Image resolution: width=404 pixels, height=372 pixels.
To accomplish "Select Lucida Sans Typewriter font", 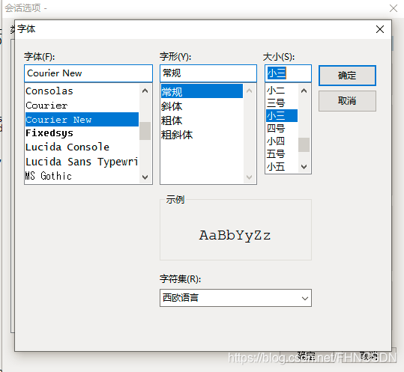I will click(x=82, y=162).
